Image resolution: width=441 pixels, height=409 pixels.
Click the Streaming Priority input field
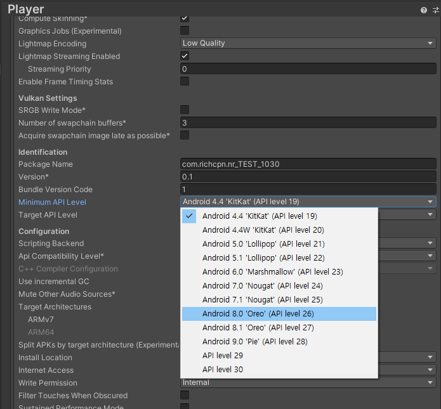(x=308, y=69)
